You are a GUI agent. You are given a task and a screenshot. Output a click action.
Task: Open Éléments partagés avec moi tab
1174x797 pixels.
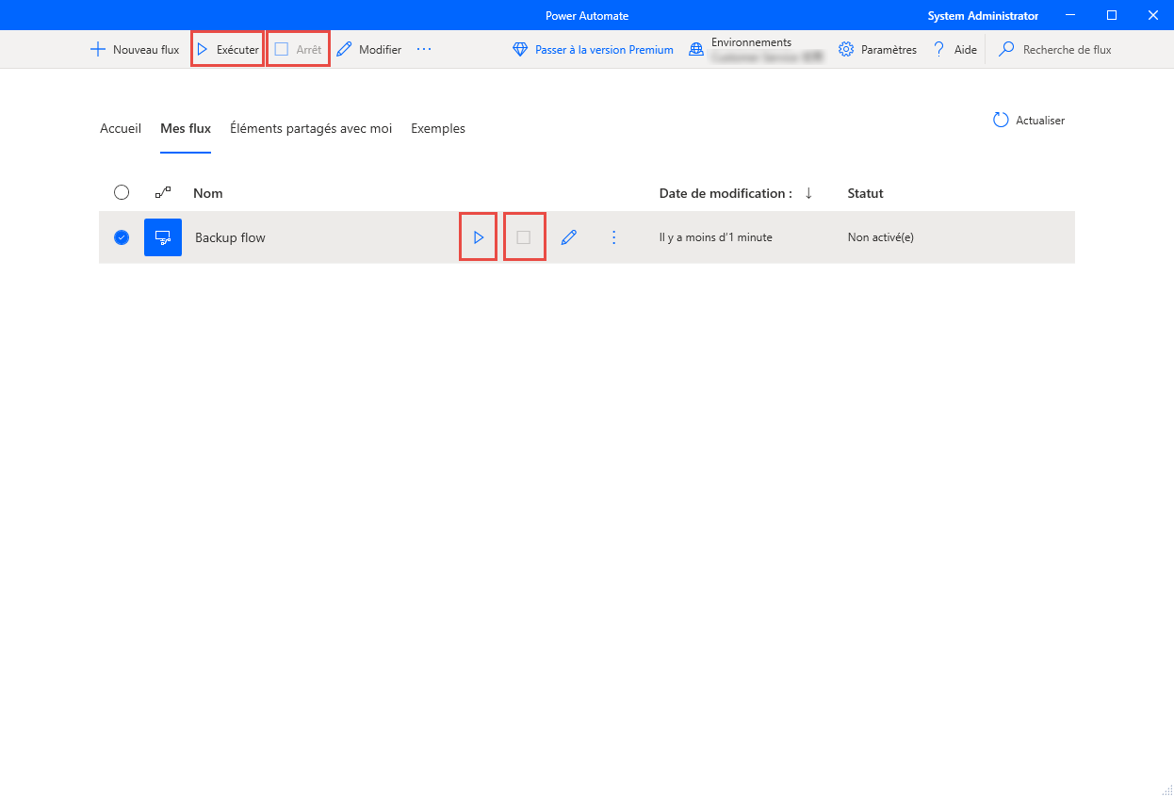tap(311, 128)
